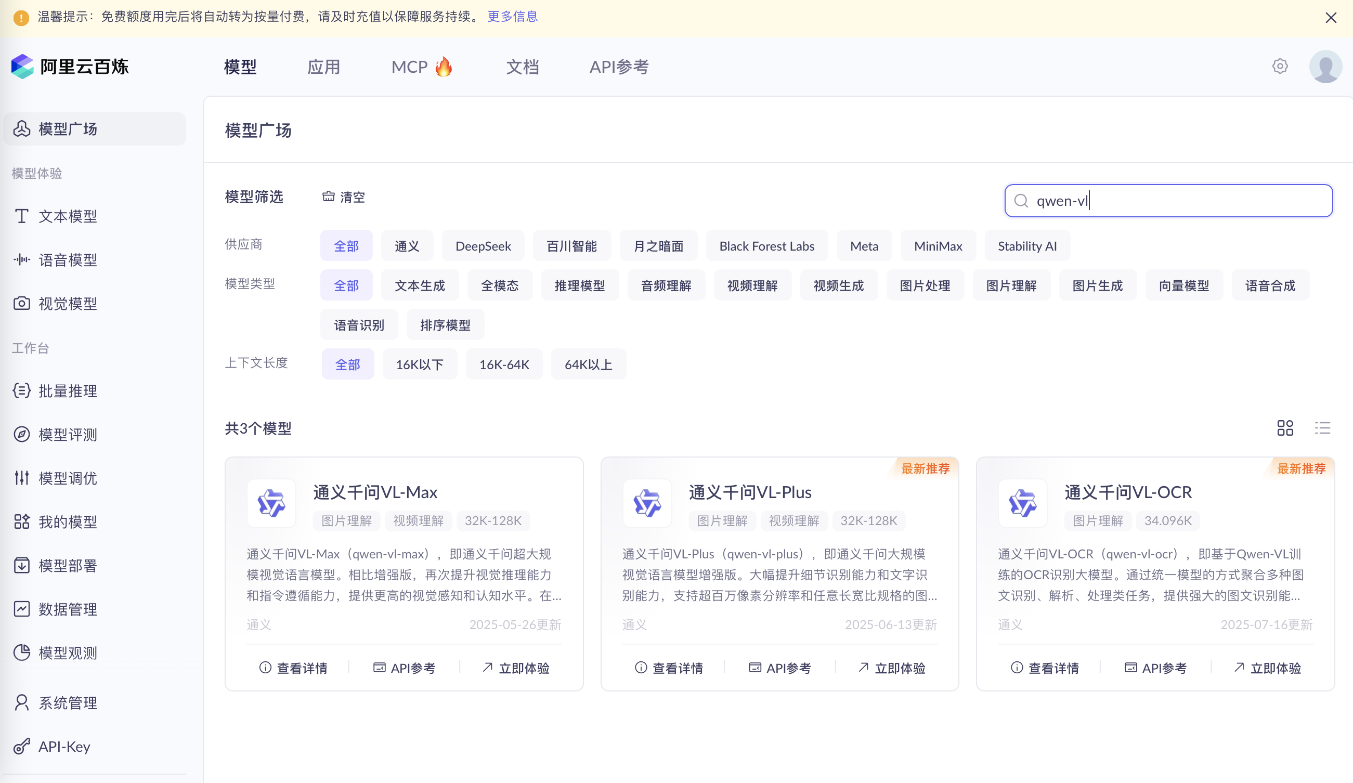
Task: Dismiss the yellow notice banner
Action: coord(1331,18)
